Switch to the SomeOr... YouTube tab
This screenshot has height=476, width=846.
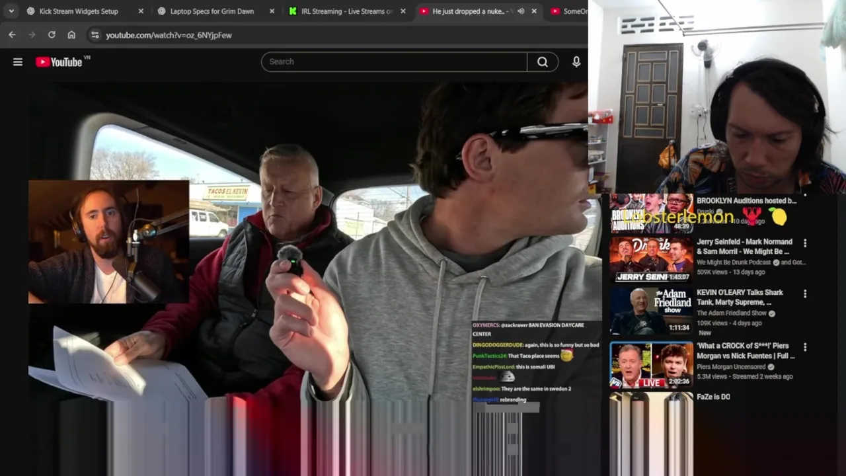point(568,11)
